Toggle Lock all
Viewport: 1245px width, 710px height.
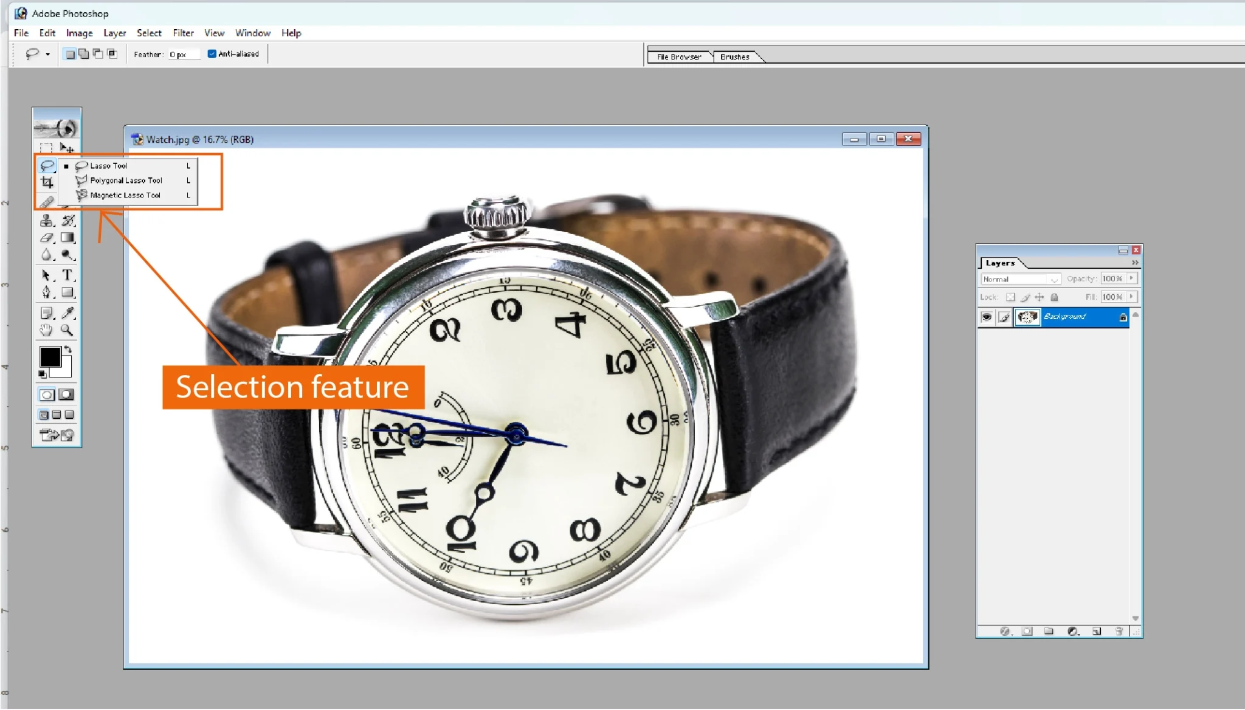coord(1055,297)
